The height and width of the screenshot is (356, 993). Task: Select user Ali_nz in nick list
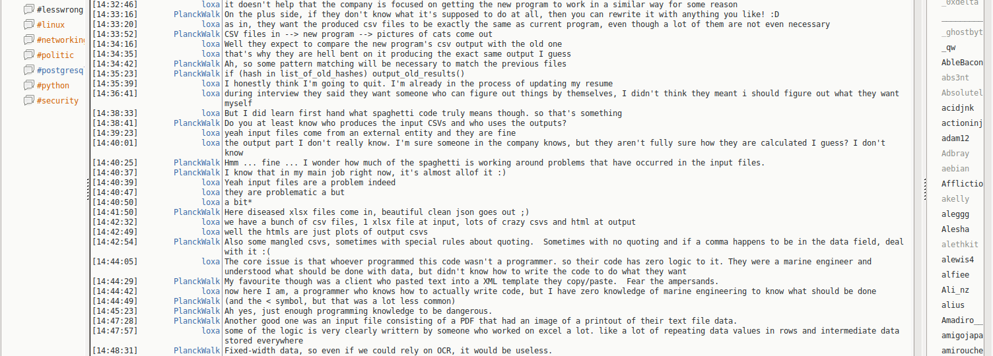[x=955, y=290]
